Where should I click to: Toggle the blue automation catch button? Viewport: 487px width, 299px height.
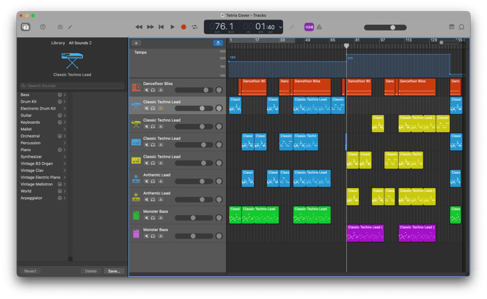click(x=218, y=43)
